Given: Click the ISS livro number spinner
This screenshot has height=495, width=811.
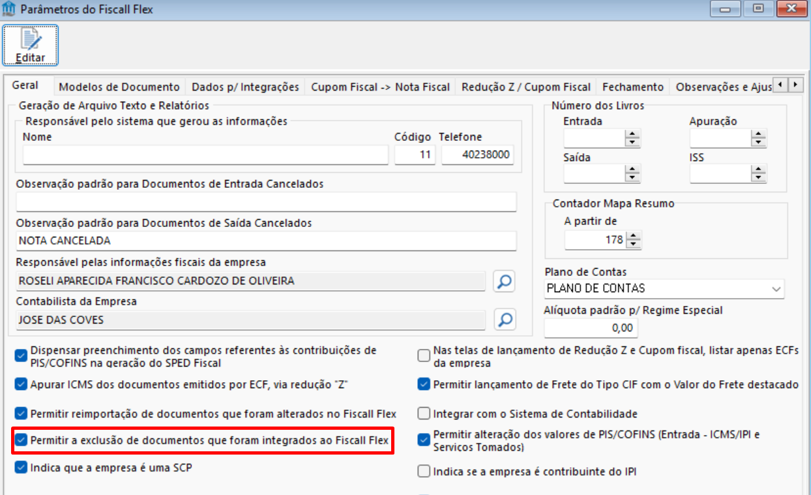Looking at the screenshot, I should 758,173.
